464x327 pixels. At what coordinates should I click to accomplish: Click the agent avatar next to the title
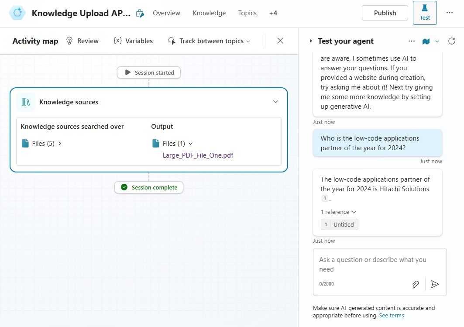pyautogui.click(x=17, y=13)
